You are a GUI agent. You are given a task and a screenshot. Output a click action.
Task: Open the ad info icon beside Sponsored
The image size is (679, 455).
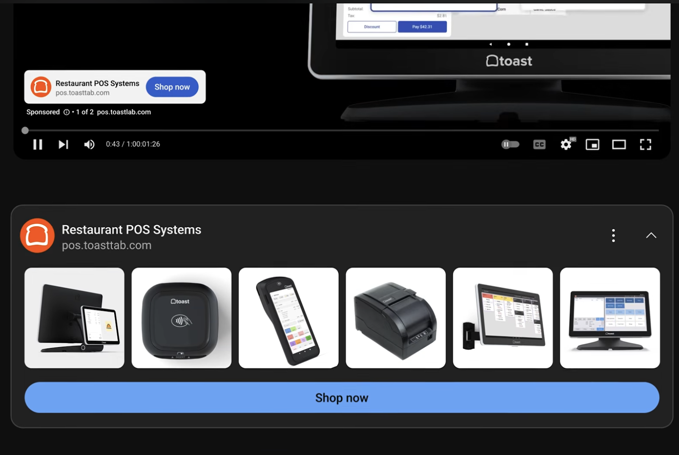click(x=67, y=112)
